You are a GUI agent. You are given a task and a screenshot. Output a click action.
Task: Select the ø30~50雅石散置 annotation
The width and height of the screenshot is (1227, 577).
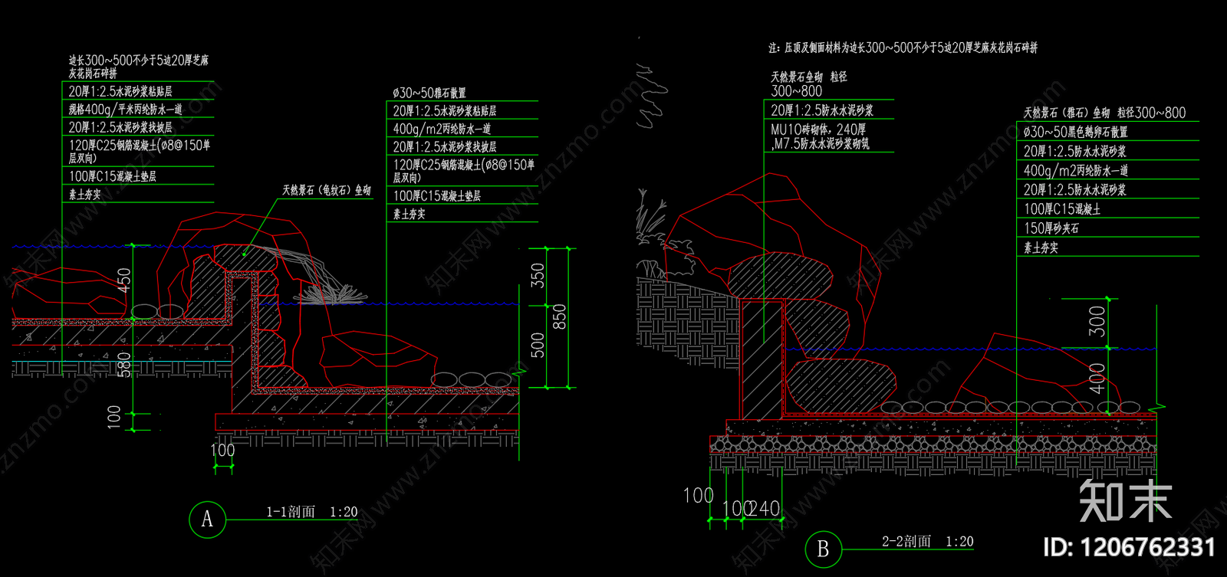click(x=429, y=93)
